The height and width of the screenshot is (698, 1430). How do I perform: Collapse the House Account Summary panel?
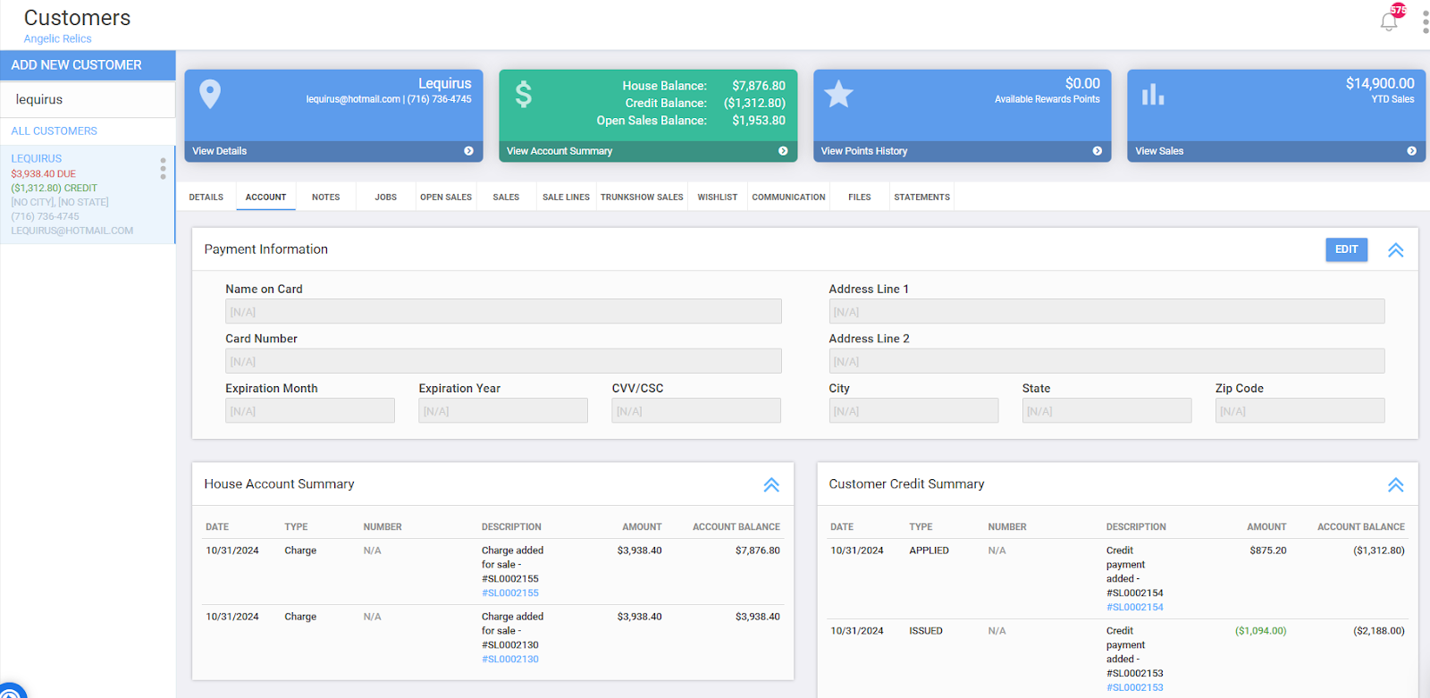tap(771, 485)
